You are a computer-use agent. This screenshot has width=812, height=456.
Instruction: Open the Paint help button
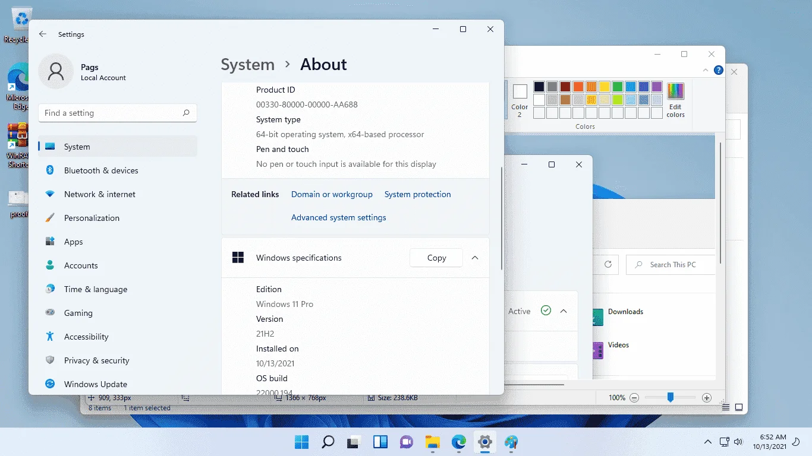click(719, 70)
